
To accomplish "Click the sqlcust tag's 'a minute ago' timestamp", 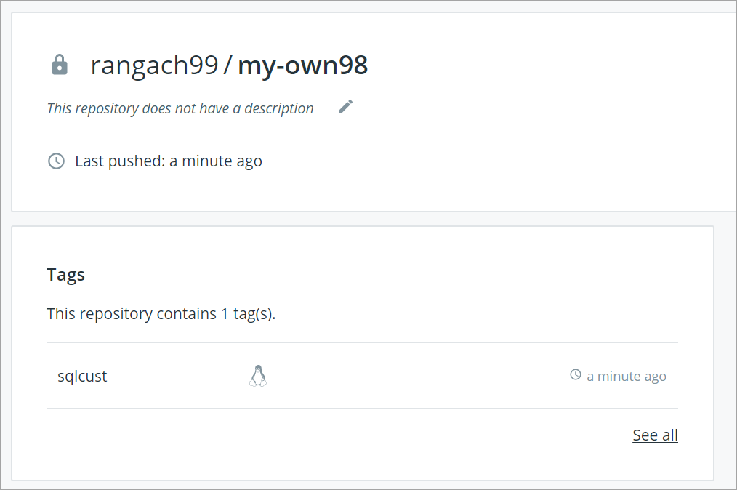I will point(627,376).
